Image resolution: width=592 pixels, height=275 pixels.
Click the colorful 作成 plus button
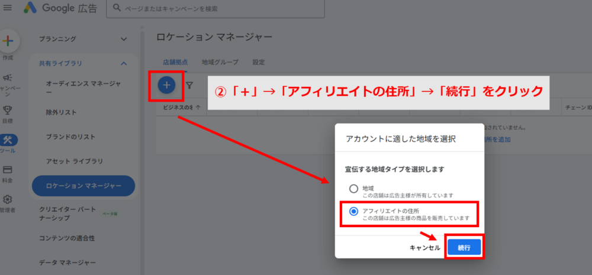(8, 41)
